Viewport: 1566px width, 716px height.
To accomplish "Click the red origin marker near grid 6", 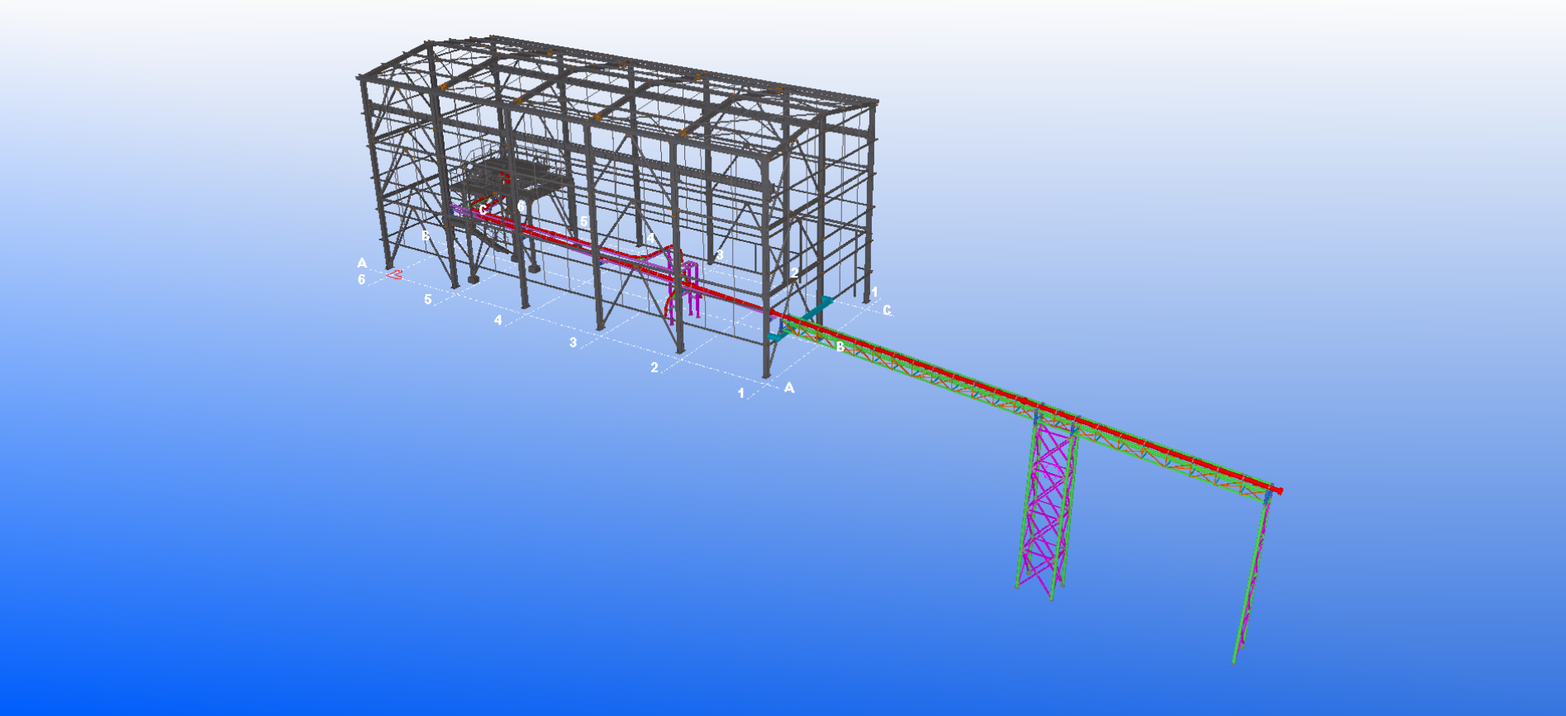I will [395, 274].
